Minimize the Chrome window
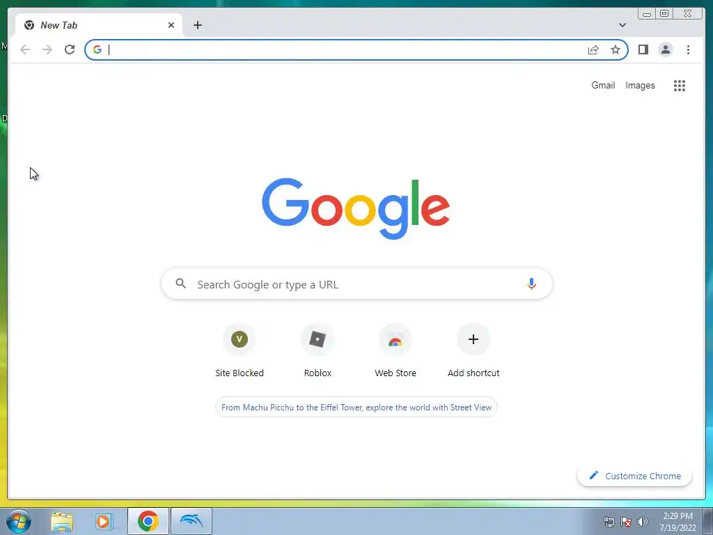Viewport: 713px width, 535px height. pos(647,14)
